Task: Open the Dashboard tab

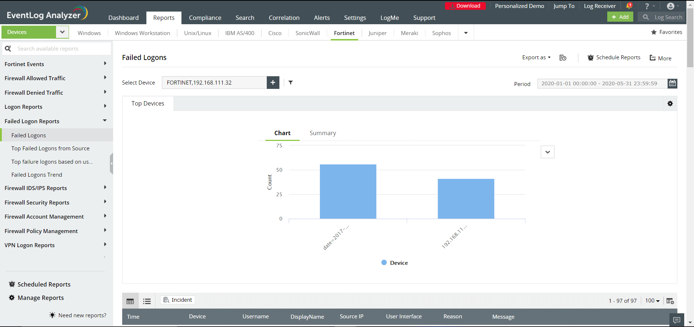Action: pos(124,18)
